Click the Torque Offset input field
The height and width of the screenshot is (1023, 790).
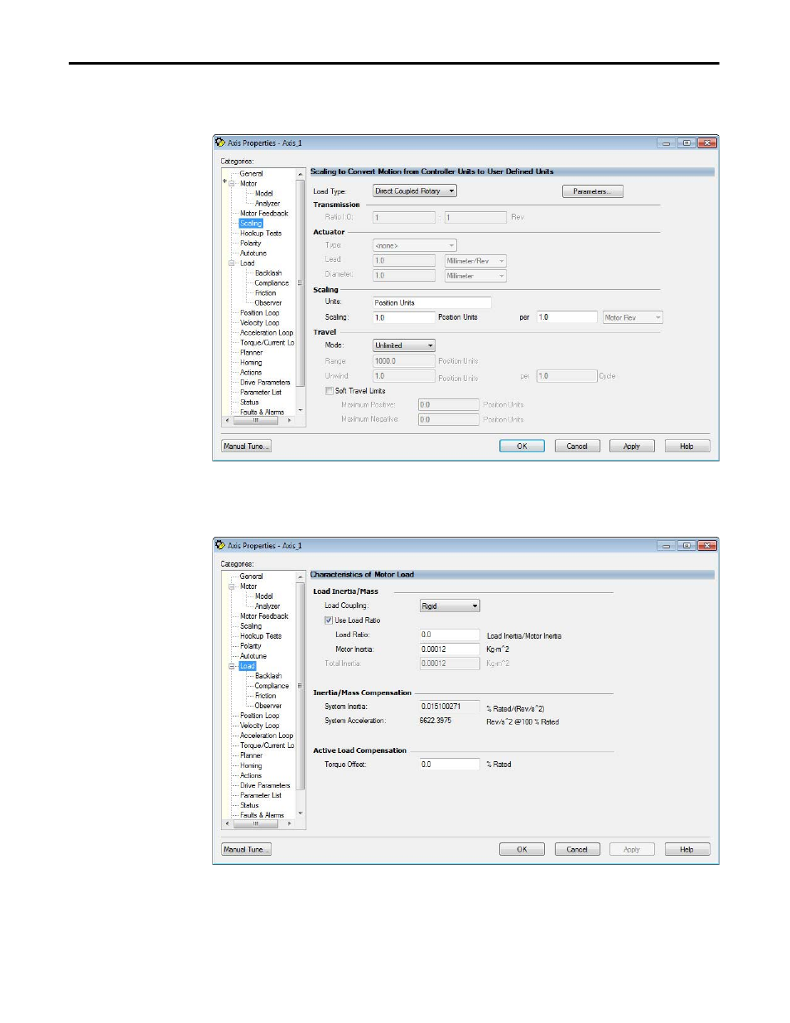(x=450, y=765)
